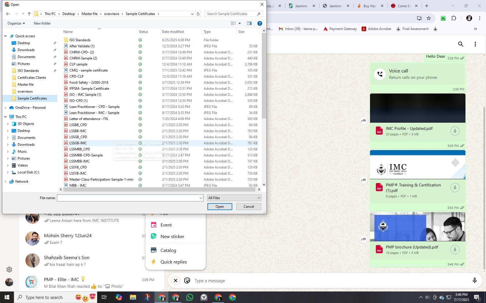Forward the PMP brochure PDF message
The height and width of the screenshot is (303, 486).
[x=363, y=239]
